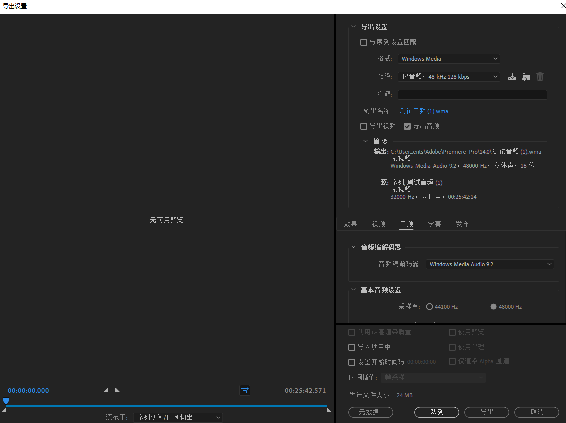566x423 pixels.
Task: Open the 源范围 source range dropdown
Action: point(178,417)
